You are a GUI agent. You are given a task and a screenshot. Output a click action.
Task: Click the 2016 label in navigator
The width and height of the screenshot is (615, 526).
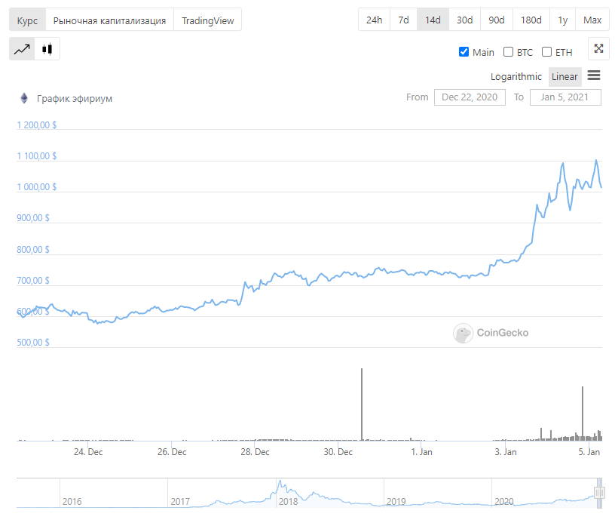coord(72,502)
